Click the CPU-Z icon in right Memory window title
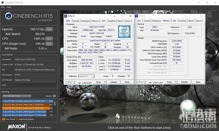The width and height of the screenshot is (219, 131). [137, 16]
